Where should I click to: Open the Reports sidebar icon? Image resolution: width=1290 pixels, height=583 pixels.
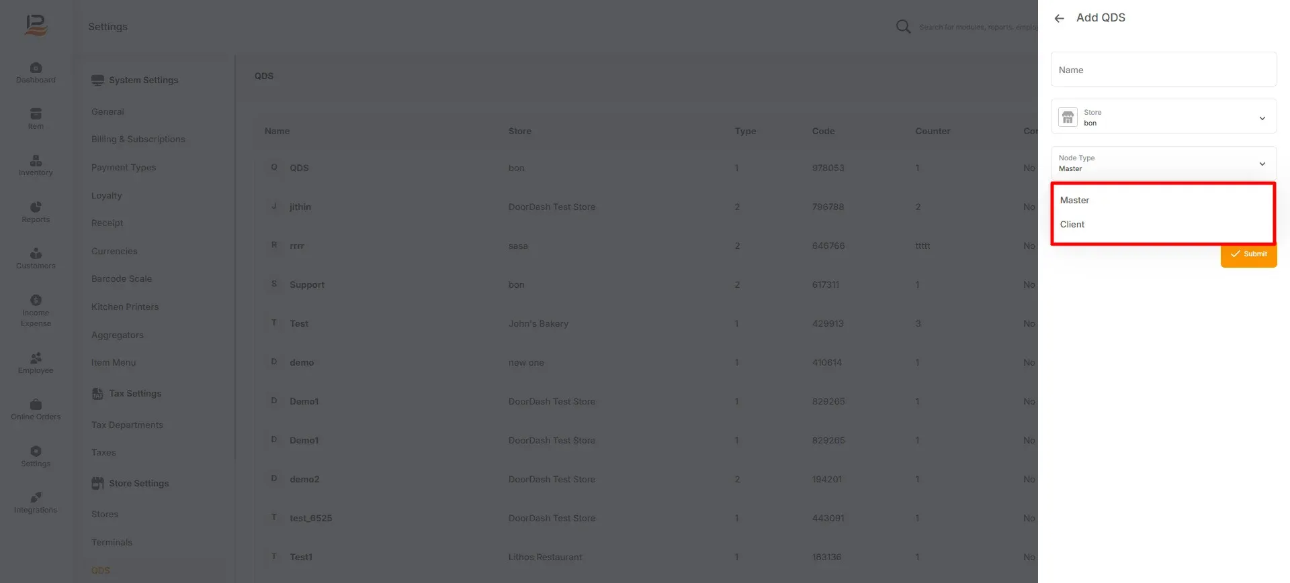tap(36, 207)
